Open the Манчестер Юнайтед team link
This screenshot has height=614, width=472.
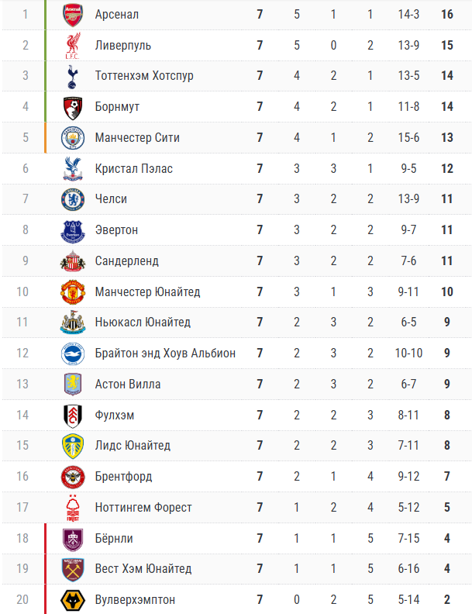tap(147, 291)
